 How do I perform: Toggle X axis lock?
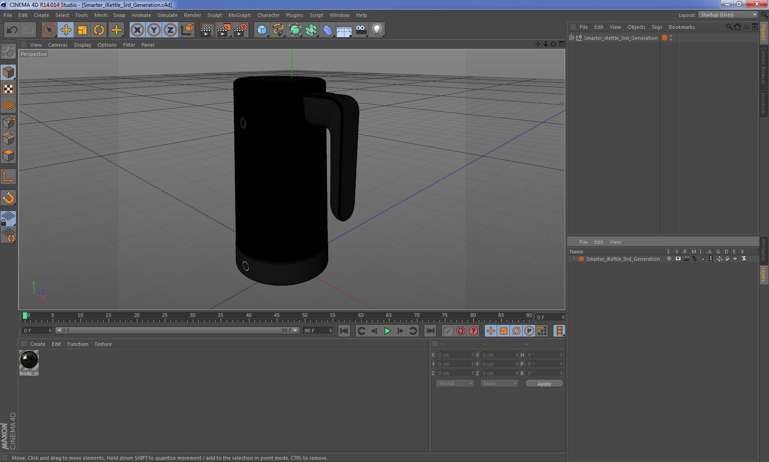137,30
